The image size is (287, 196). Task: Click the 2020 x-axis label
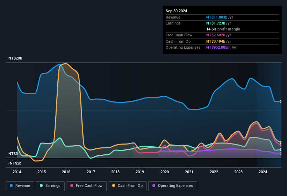pyautogui.click(x=165, y=172)
